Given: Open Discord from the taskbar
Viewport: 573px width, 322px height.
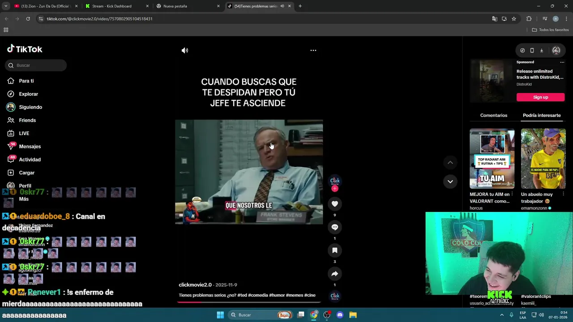Looking at the screenshot, I should [x=340, y=315].
